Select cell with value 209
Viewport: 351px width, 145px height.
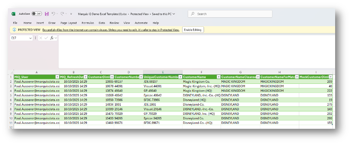(315, 82)
